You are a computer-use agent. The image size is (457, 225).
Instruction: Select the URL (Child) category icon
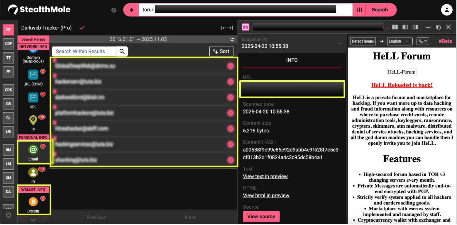[33, 75]
